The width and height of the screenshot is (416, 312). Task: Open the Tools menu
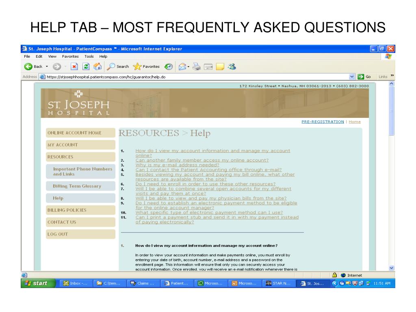89,56
